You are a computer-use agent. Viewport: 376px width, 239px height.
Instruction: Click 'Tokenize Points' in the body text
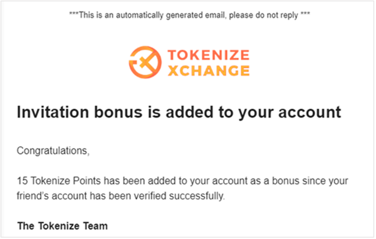point(66,181)
